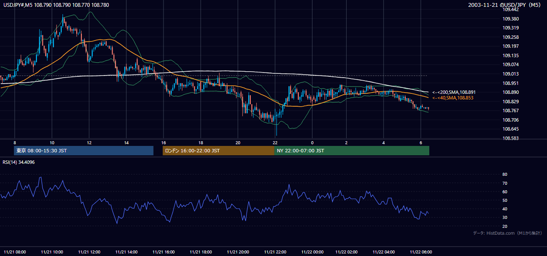Click hour marker 12 under the price chart
This screenshot has height=256, width=547.
[89, 143]
